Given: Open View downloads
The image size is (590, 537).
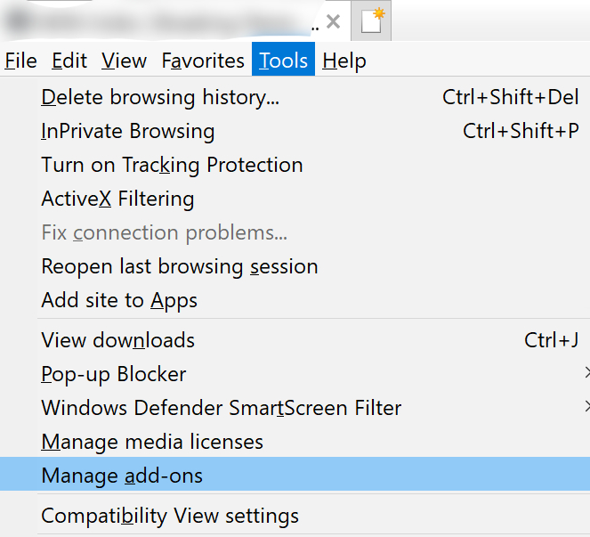Looking at the screenshot, I should click(117, 339).
